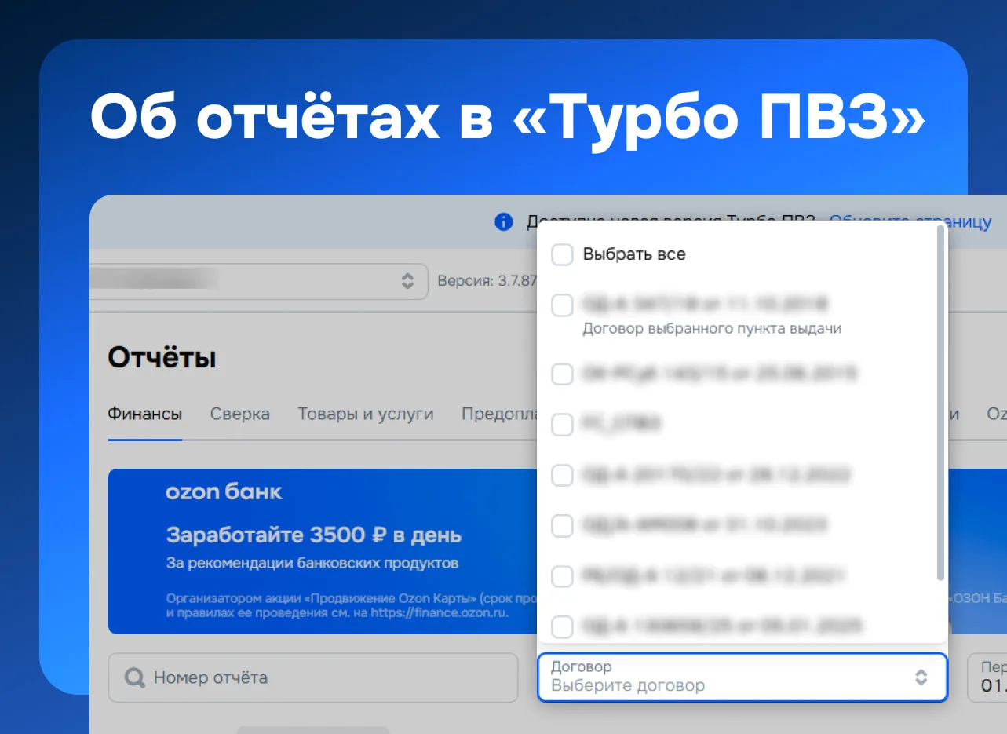The height and width of the screenshot is (734, 1007).
Task: Collapse the Договор dropdown using its chevron
Action: click(921, 677)
